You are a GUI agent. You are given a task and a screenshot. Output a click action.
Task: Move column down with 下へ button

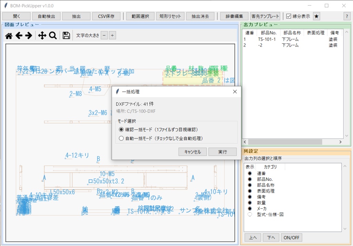tap(271, 237)
